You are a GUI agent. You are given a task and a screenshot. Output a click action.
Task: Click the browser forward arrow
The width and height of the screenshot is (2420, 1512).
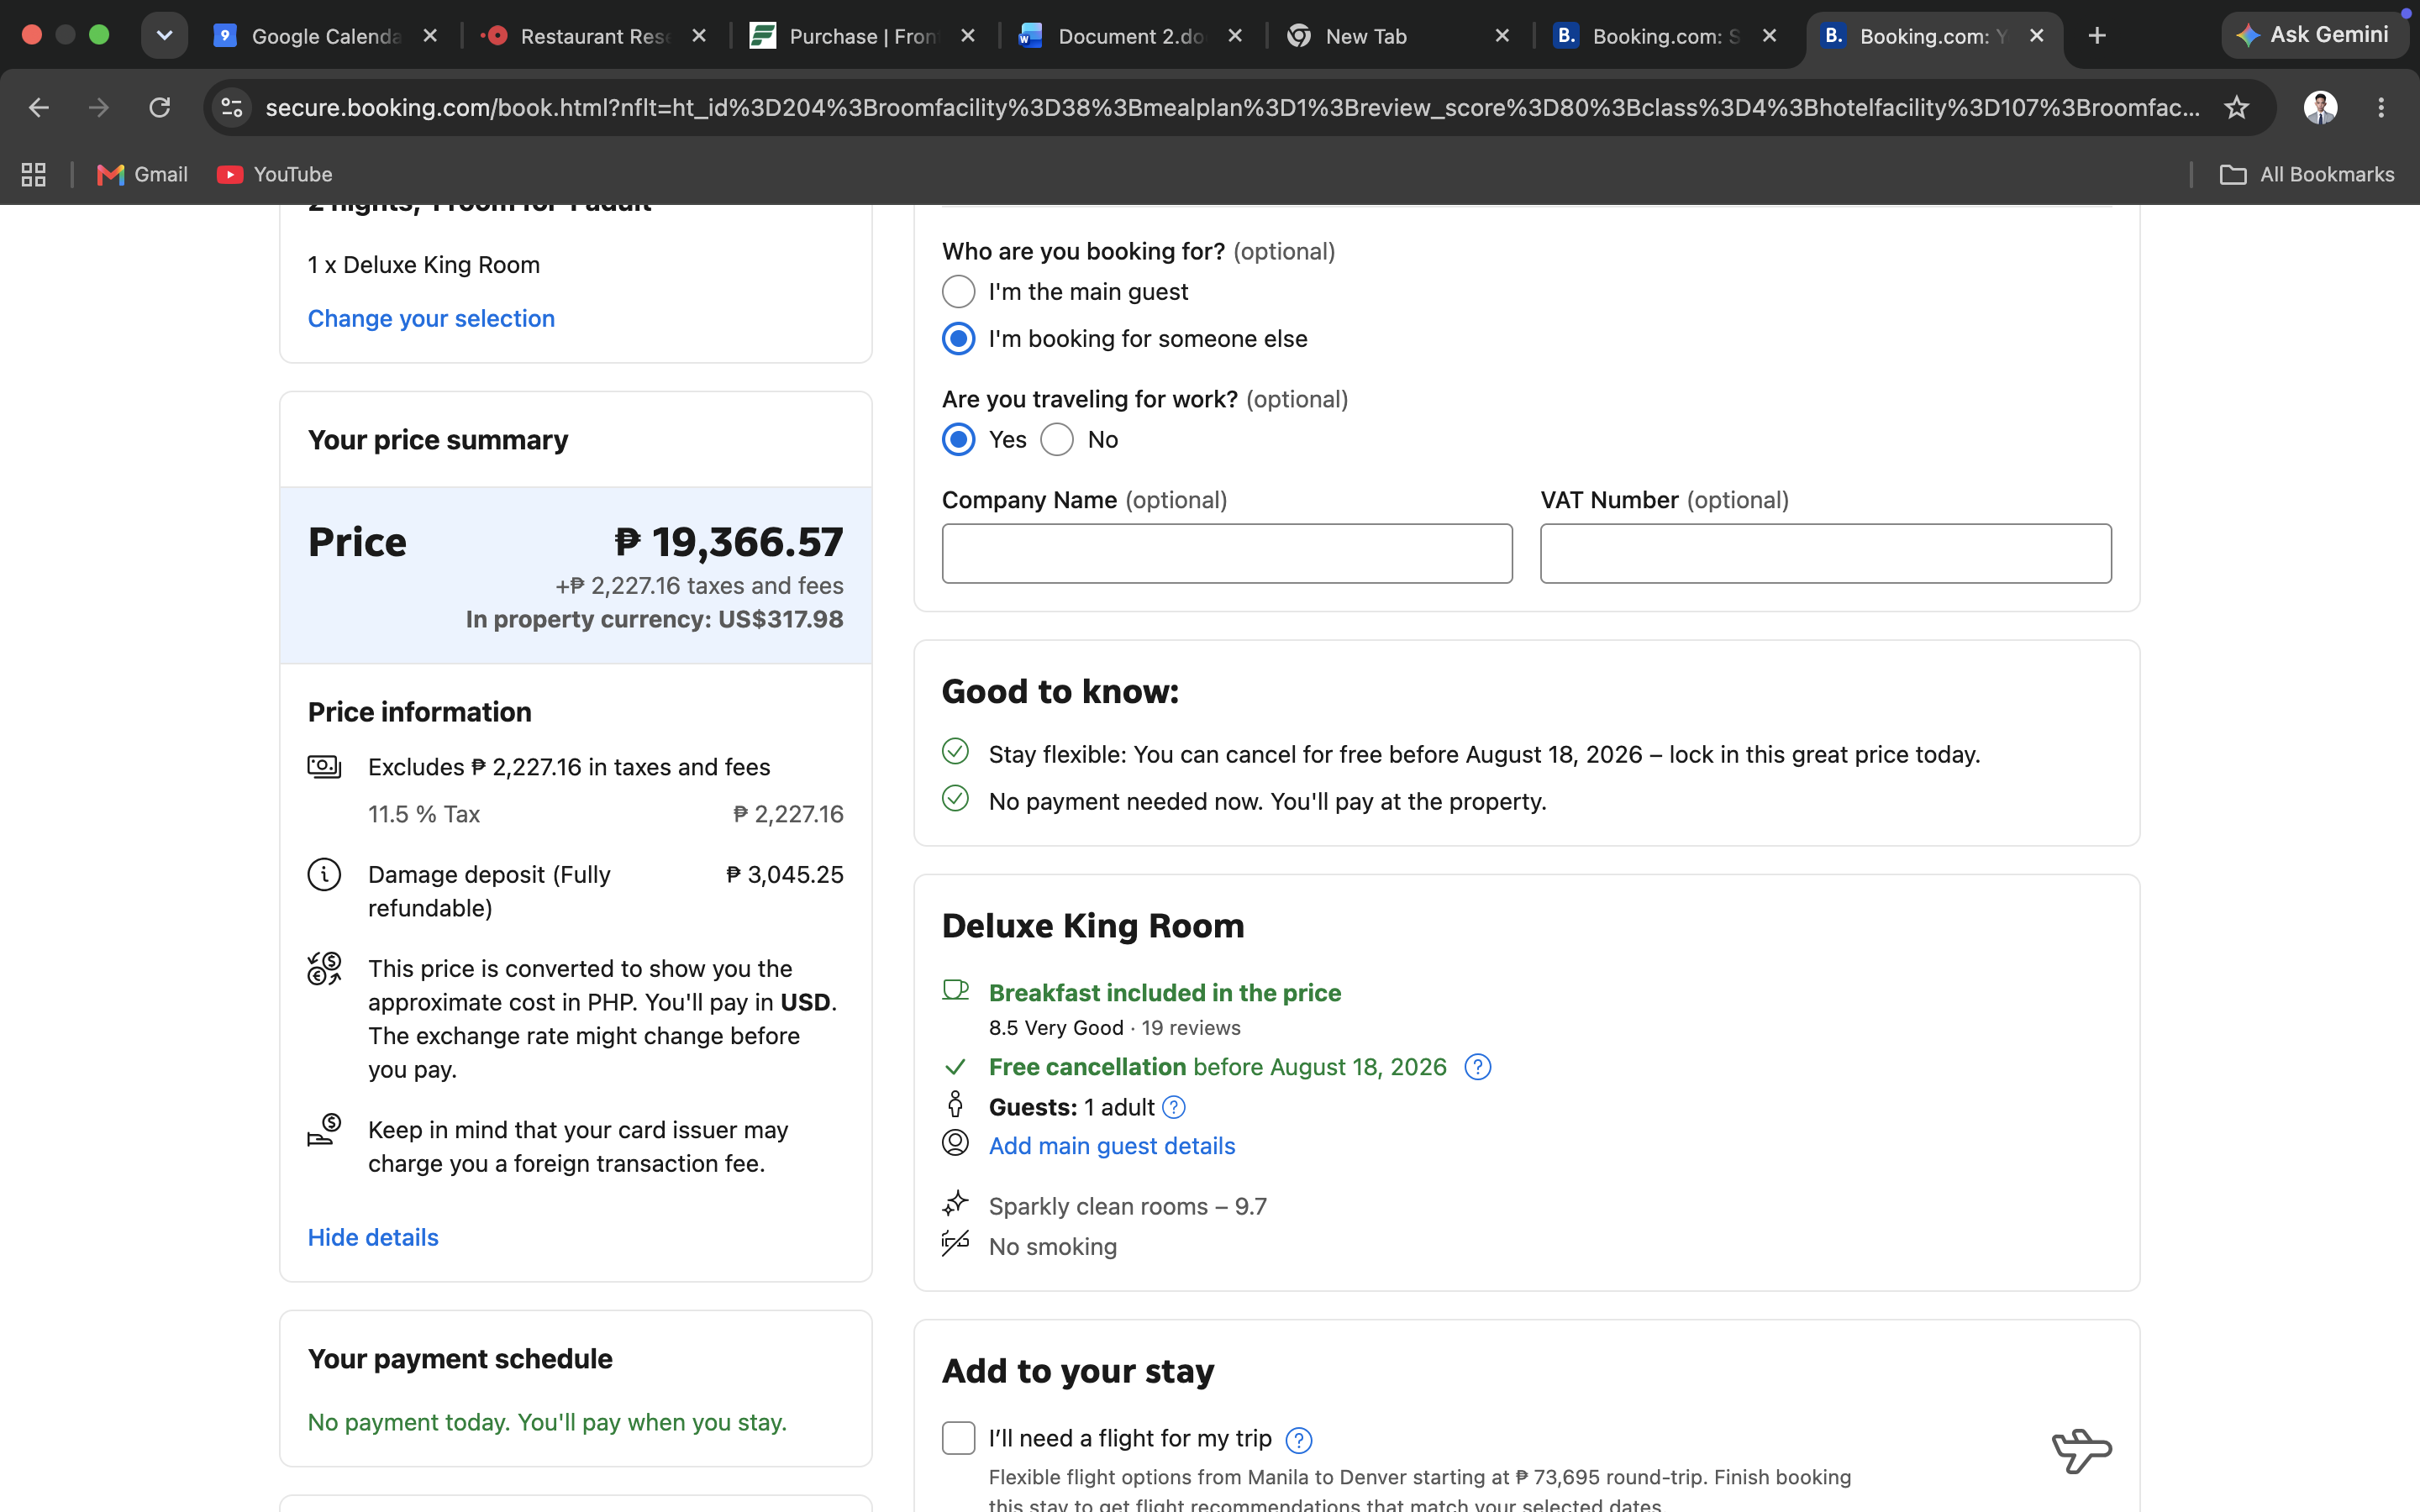[98, 108]
